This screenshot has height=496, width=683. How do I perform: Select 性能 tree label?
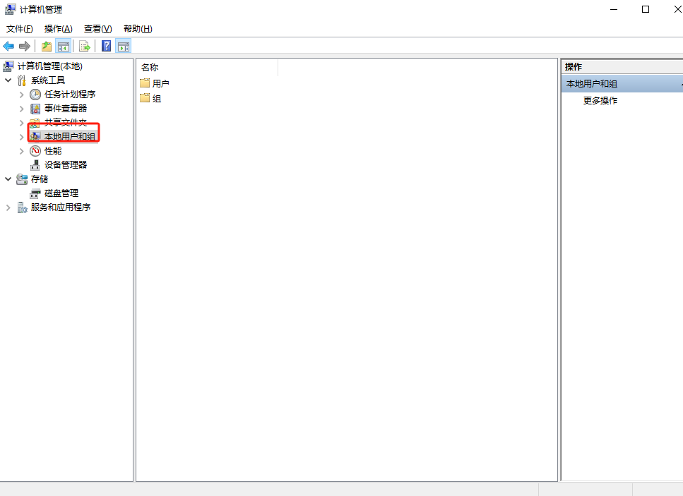click(53, 151)
